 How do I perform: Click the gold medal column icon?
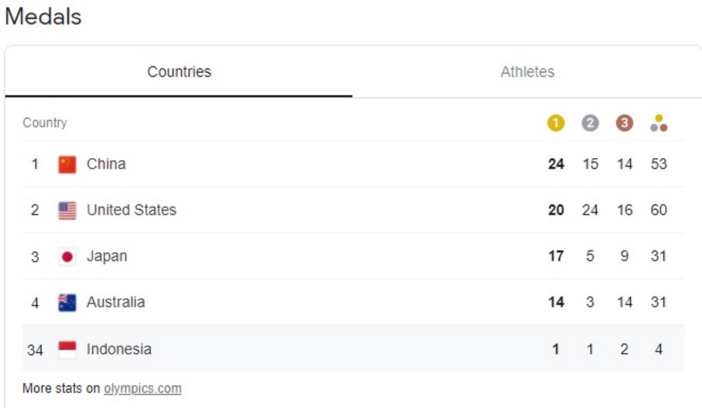pyautogui.click(x=555, y=123)
